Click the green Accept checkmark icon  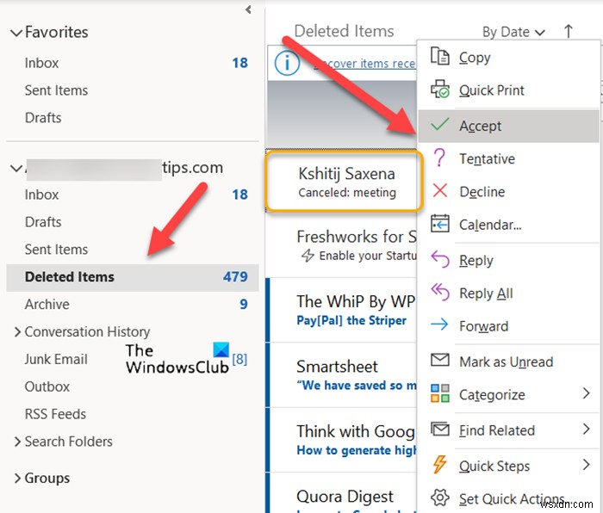coord(439,125)
